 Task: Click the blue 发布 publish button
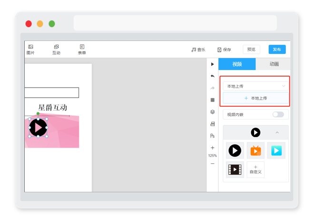tap(277, 50)
